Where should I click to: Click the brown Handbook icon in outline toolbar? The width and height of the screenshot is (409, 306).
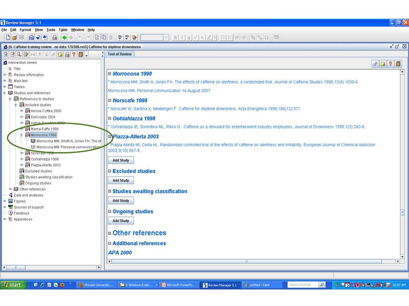point(81,54)
